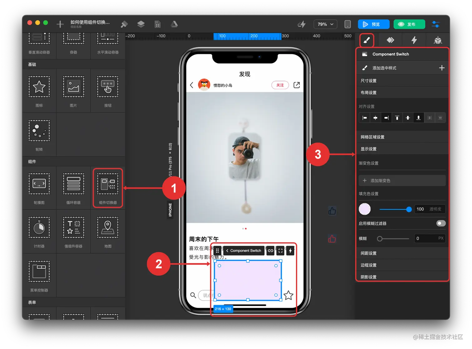This screenshot has height=349, width=472.
Task: Switch to the cube component tab
Action: tap(438, 40)
